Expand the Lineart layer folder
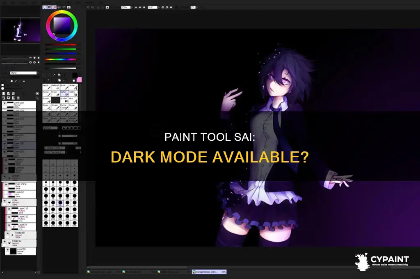 tap(10, 178)
